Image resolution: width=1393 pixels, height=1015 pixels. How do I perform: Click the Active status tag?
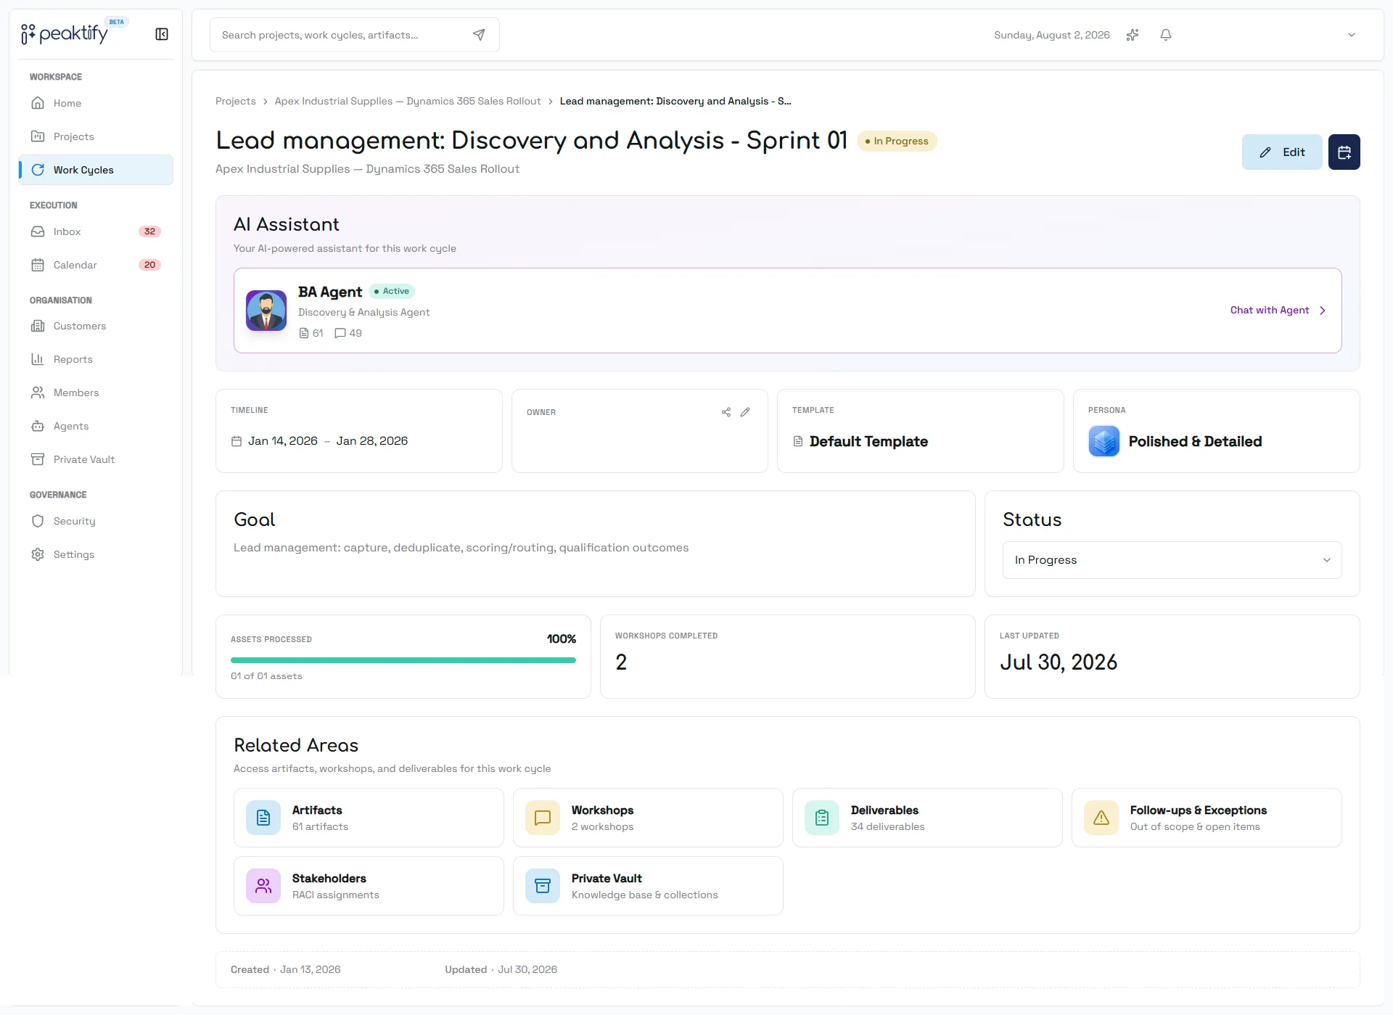(x=392, y=291)
